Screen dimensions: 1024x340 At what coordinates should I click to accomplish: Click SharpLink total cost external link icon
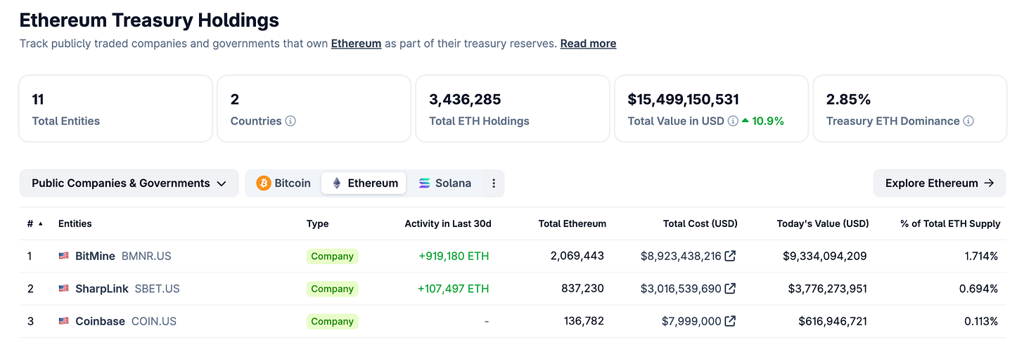[x=731, y=289]
